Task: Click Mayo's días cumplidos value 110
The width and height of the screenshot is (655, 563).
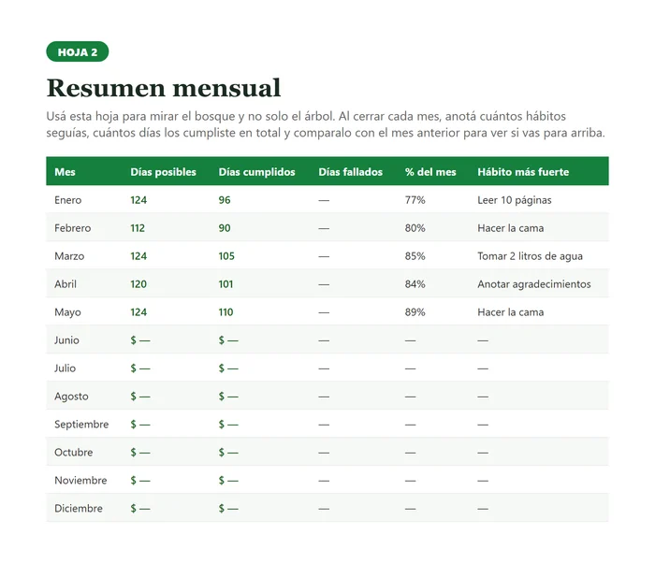Action: (226, 312)
